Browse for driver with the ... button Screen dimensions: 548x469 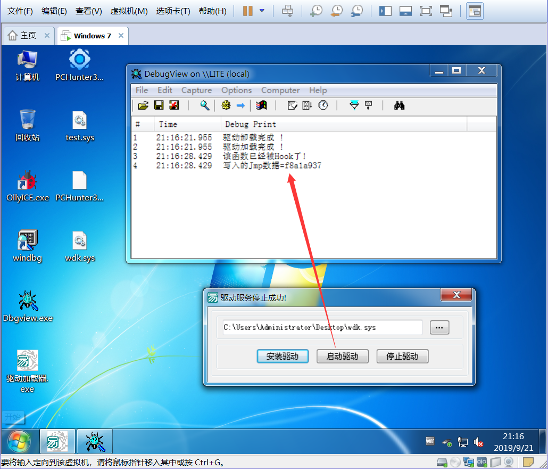[439, 328]
